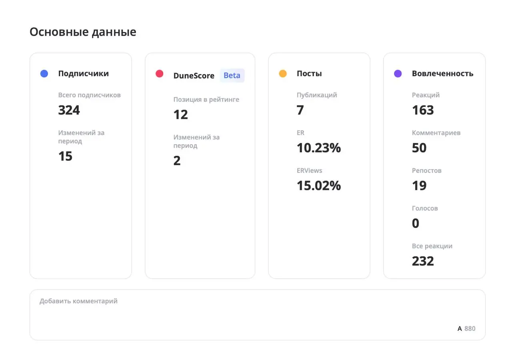
Task: Click the Голосов label
Action: [425, 208]
